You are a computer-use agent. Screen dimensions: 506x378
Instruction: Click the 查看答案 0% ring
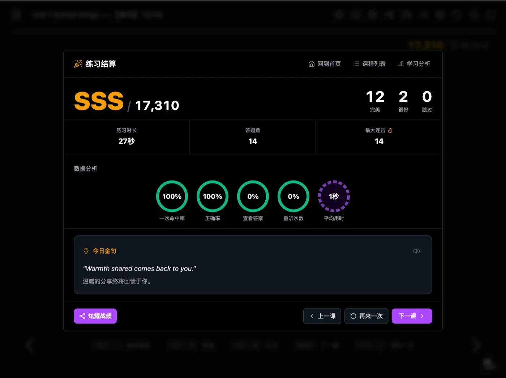click(253, 197)
